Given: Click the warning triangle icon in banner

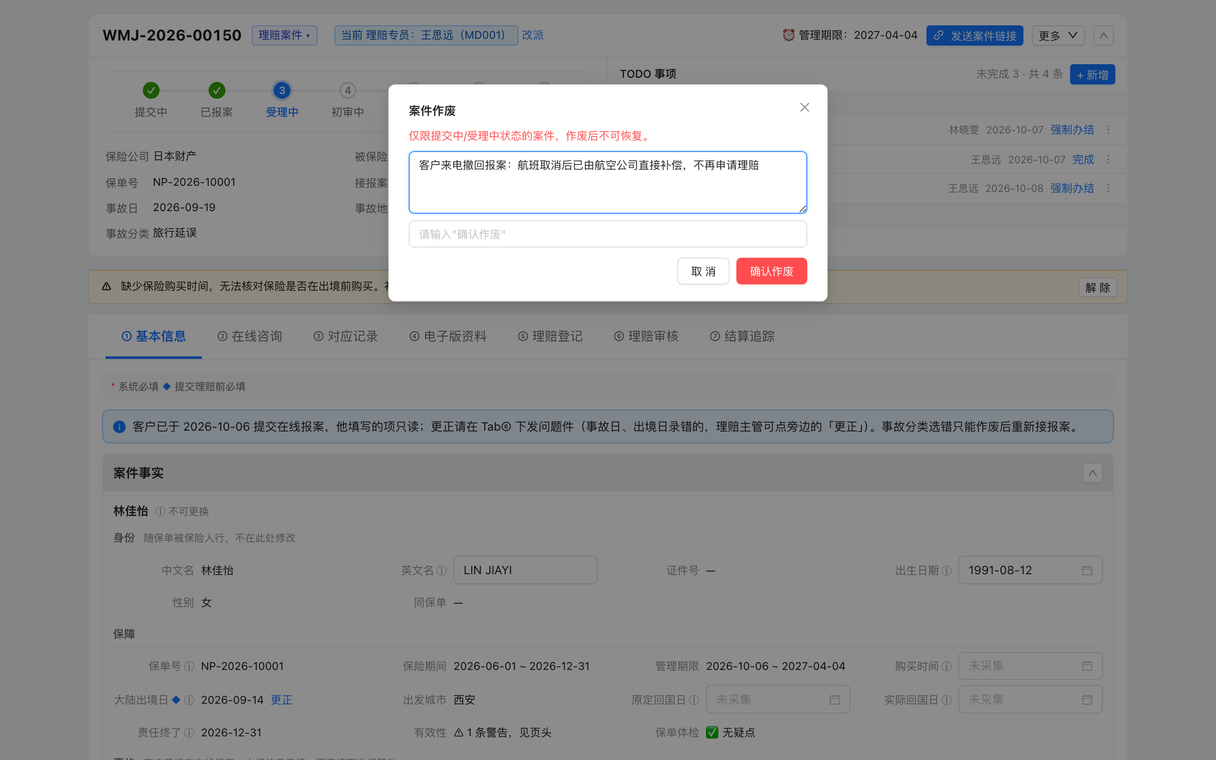Looking at the screenshot, I should pos(106,287).
